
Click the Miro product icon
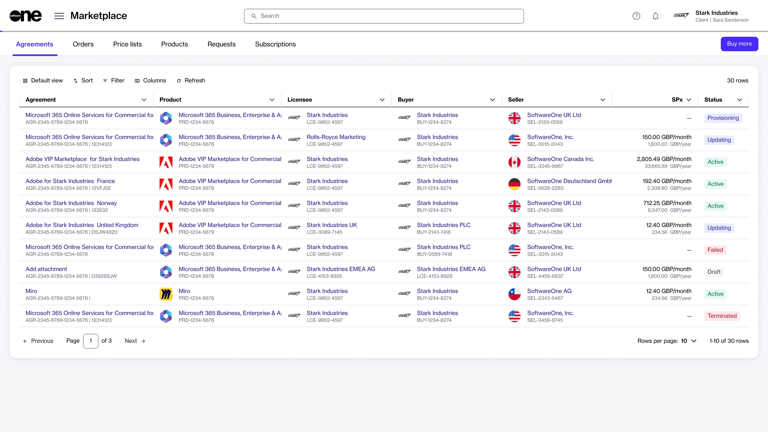pyautogui.click(x=166, y=294)
